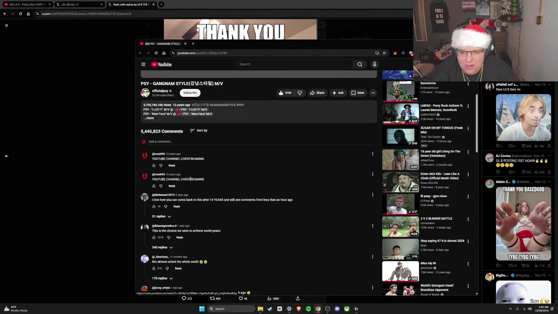Screen dimensions: 558x314
Task: Open the YouTube hamburger guide menu
Action: coord(143,65)
